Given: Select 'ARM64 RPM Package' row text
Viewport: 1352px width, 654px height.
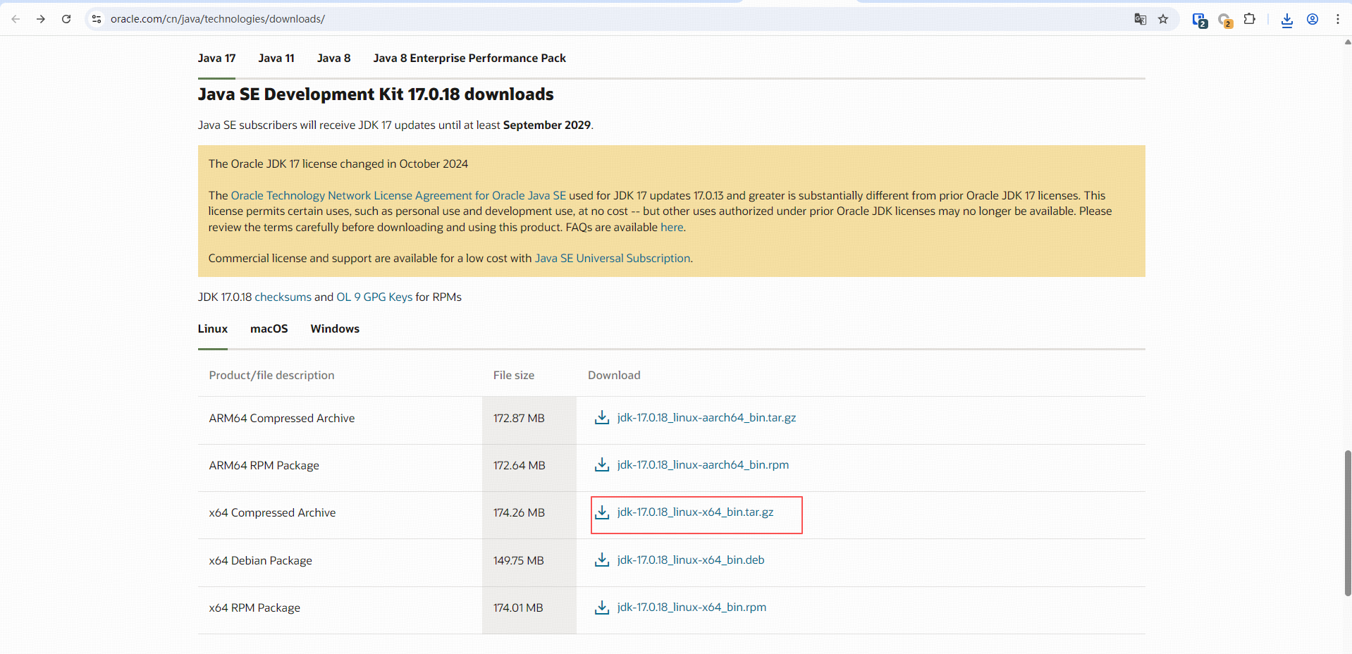Looking at the screenshot, I should coord(264,466).
